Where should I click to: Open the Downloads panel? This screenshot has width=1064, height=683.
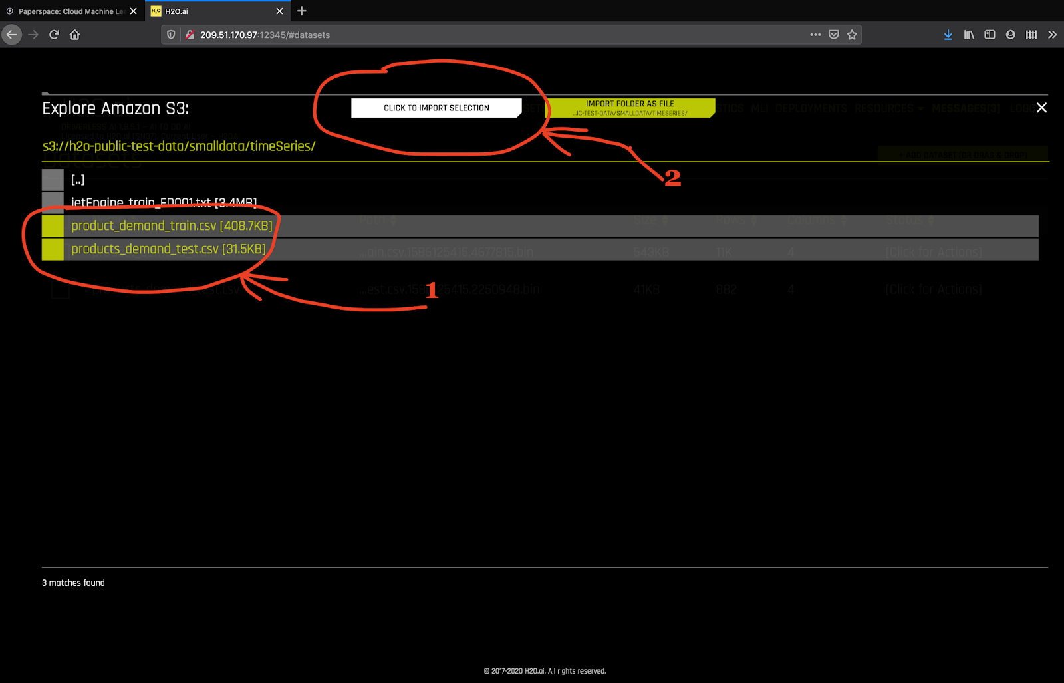(948, 35)
